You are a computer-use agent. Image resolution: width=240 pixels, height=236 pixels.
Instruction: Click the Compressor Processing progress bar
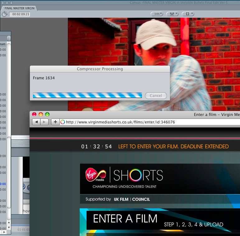point(87,95)
